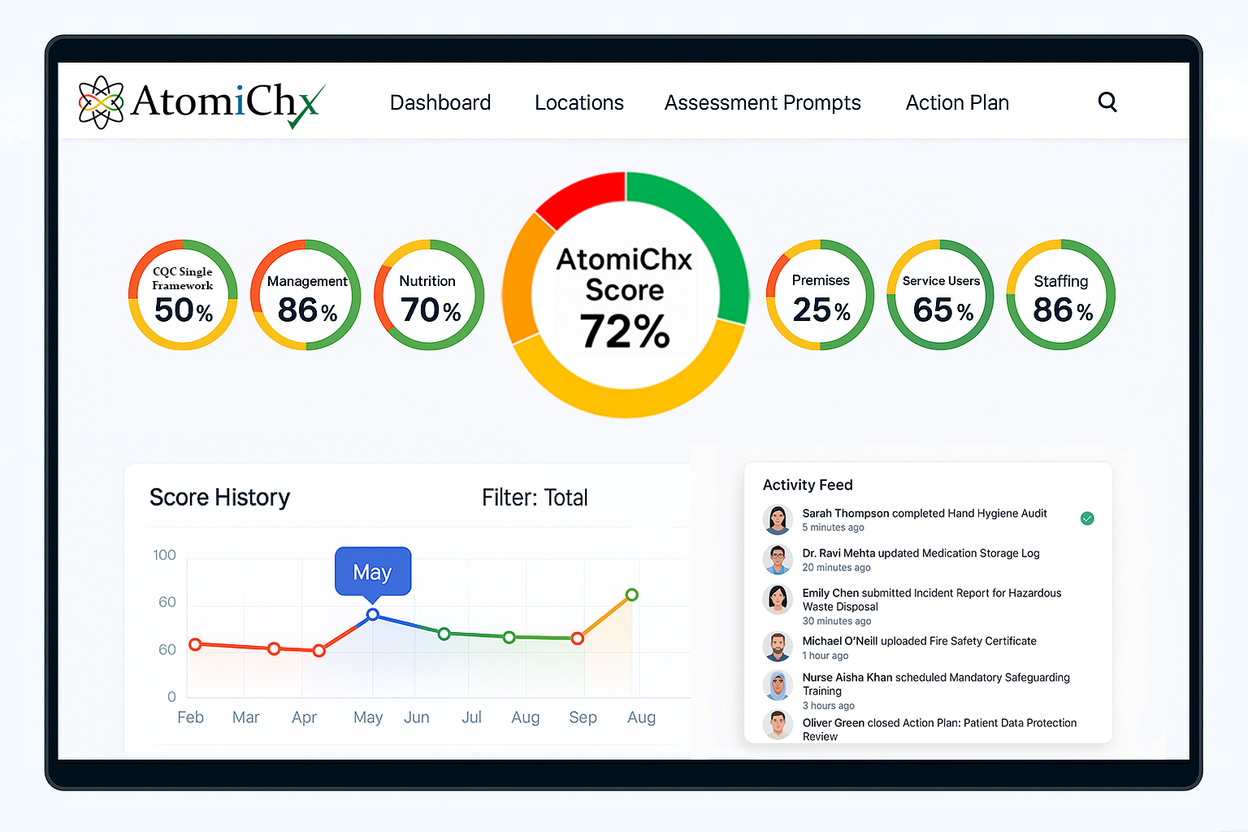Click the 100 label on the chart's vertical axis

point(164,555)
